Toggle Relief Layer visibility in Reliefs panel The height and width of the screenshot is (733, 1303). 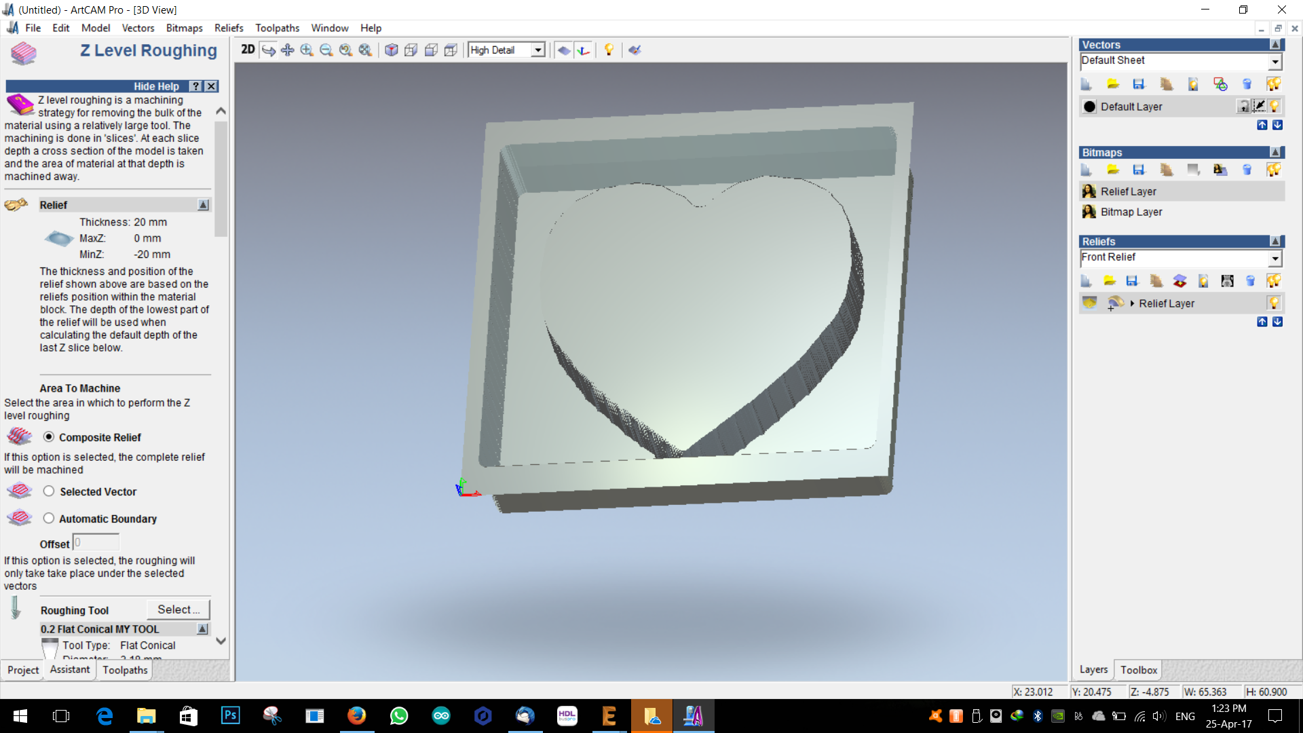pos(1274,303)
